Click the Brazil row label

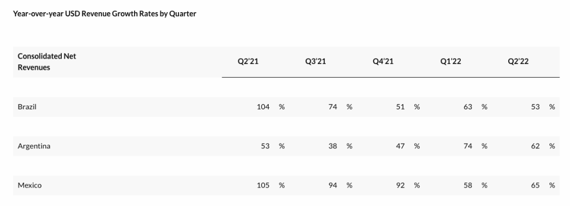(x=27, y=107)
